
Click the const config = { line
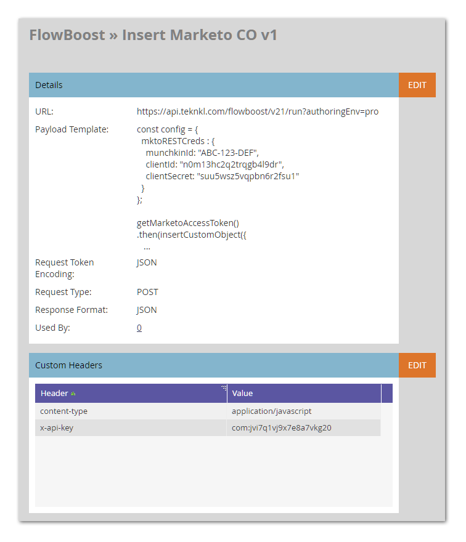(167, 129)
